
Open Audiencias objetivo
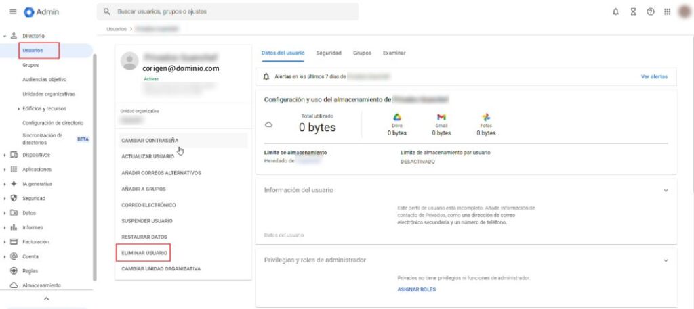click(44, 80)
